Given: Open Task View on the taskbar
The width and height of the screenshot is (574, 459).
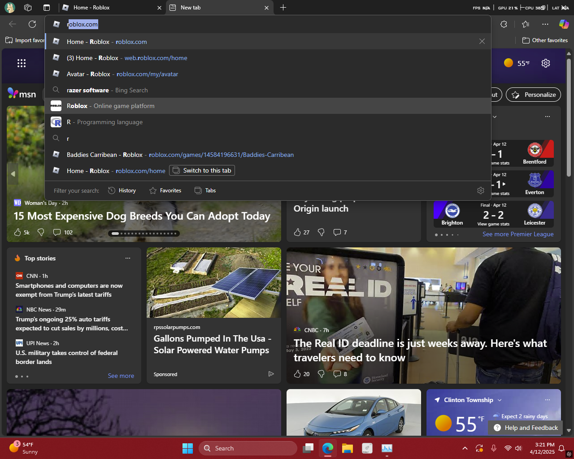Looking at the screenshot, I should (x=308, y=448).
